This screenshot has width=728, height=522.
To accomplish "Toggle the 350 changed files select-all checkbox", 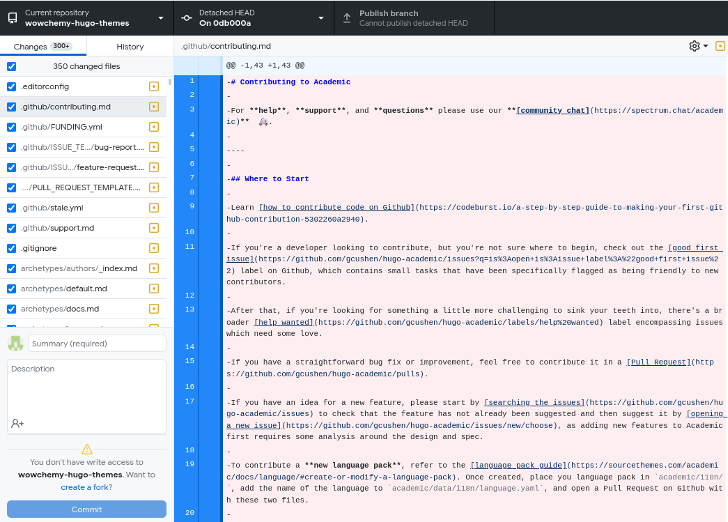I will 12,66.
